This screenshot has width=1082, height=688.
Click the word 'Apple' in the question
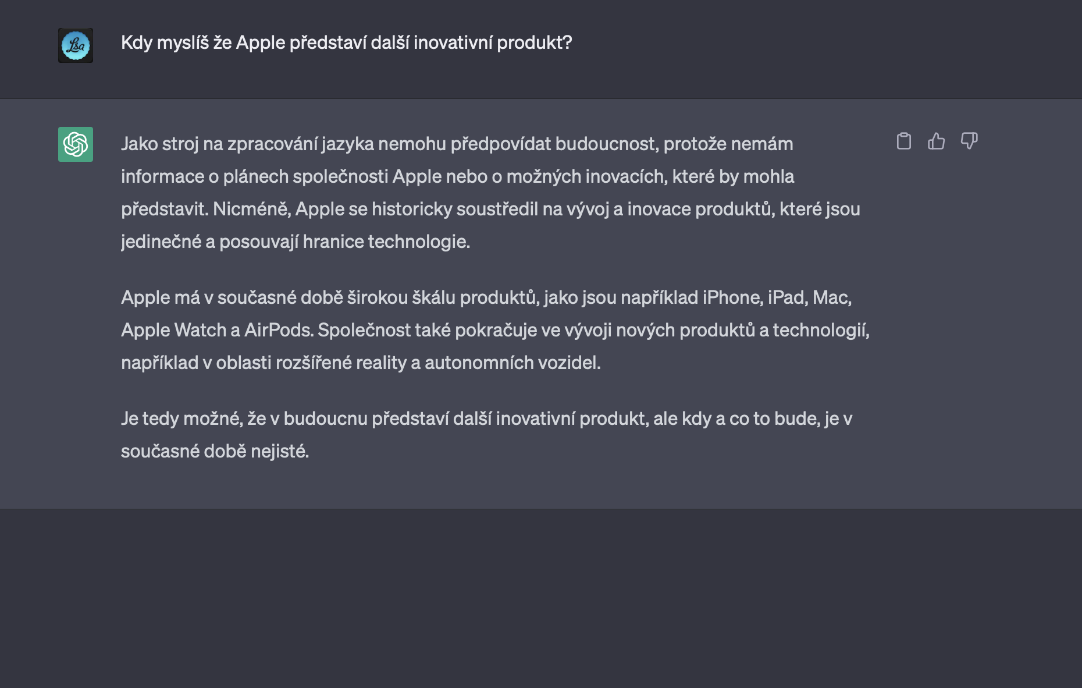point(258,42)
